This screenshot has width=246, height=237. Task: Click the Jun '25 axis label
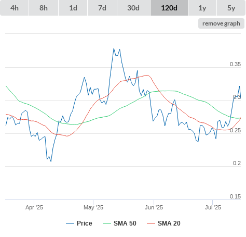click(154, 207)
